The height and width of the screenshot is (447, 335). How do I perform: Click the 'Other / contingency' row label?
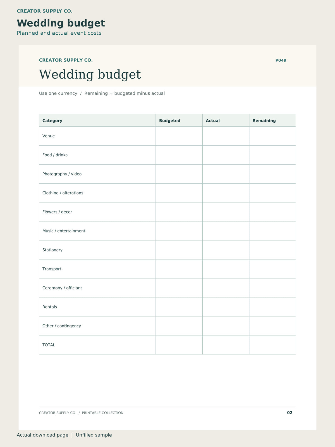point(62,326)
